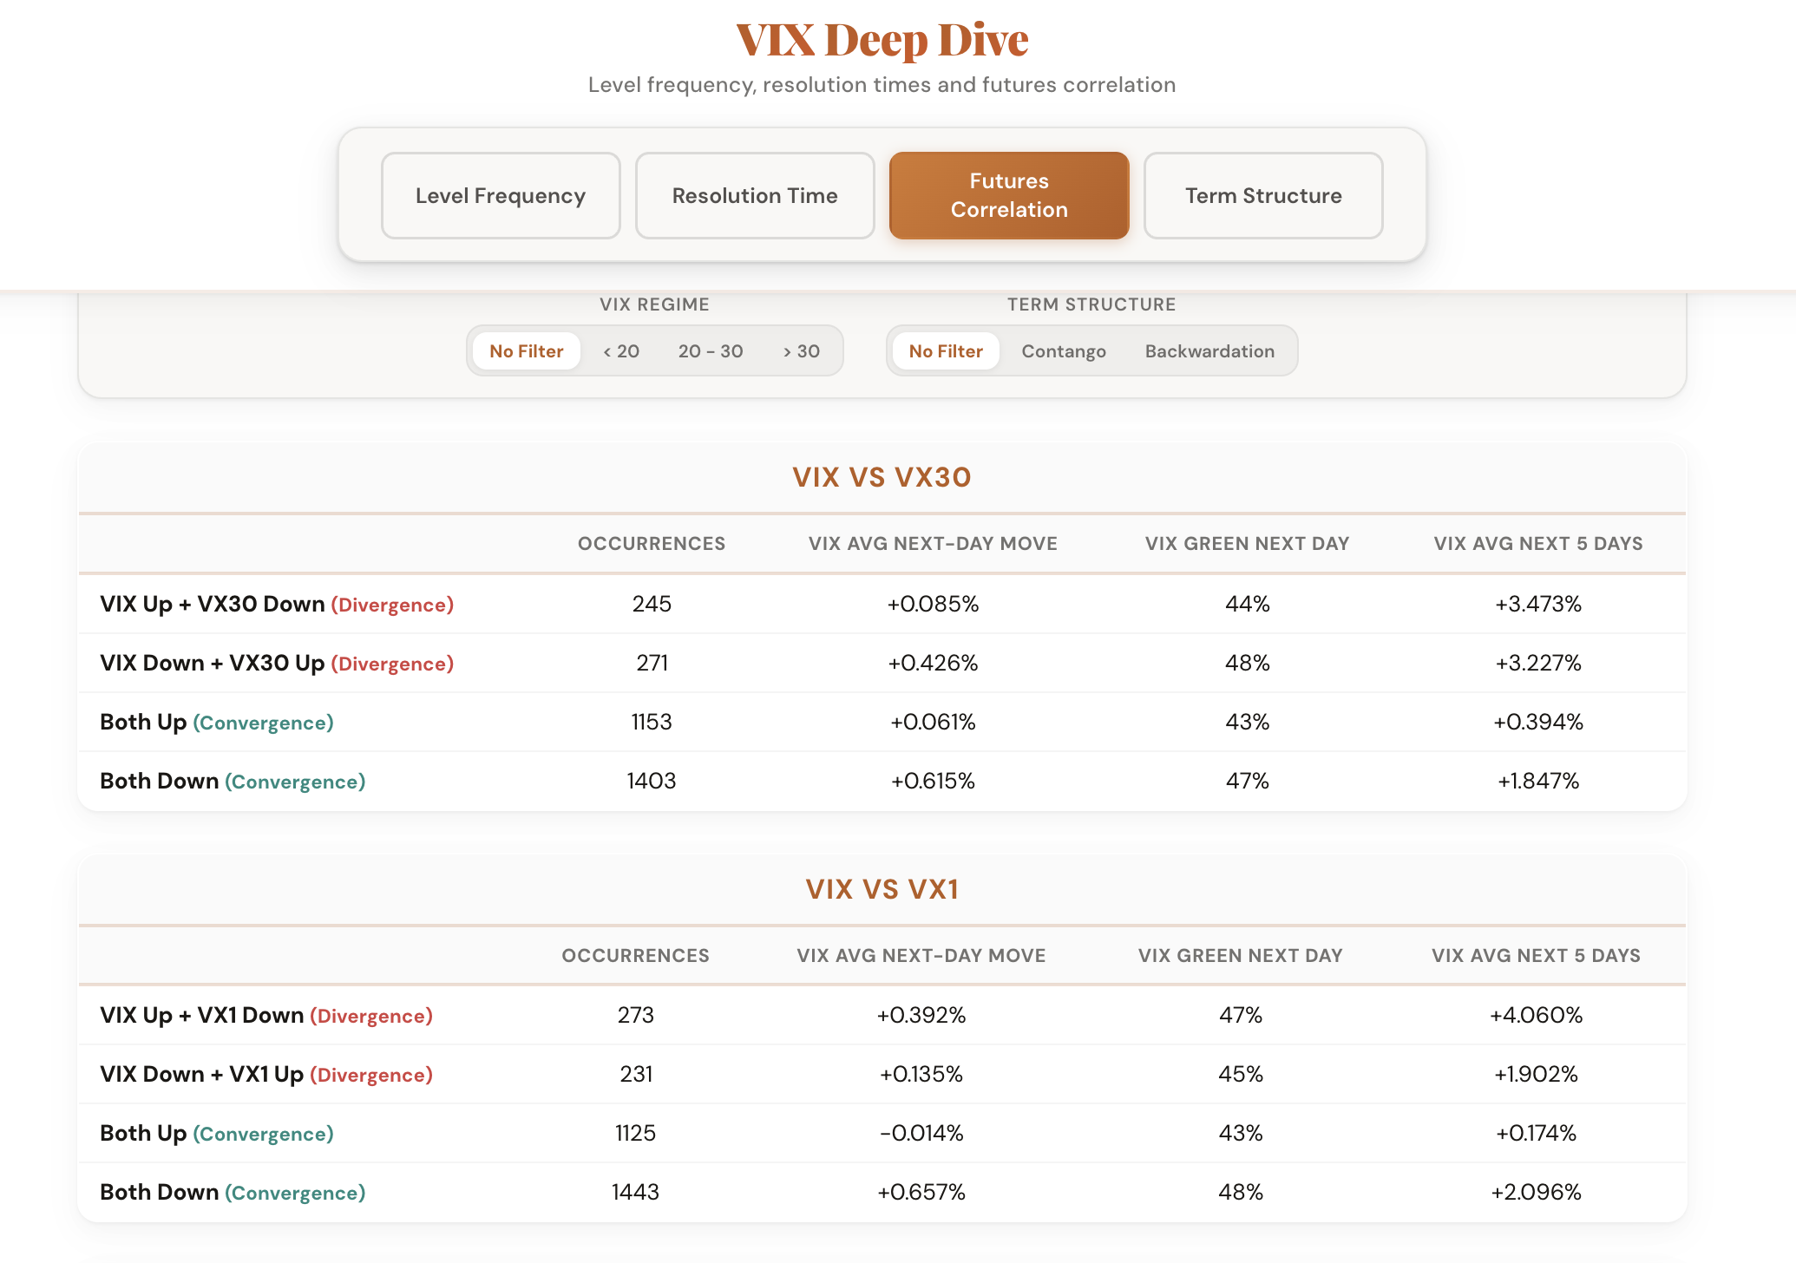
Task: Select the VIX Green Next Day column header
Action: click(1248, 543)
